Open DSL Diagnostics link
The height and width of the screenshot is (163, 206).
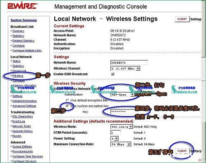point(23,116)
